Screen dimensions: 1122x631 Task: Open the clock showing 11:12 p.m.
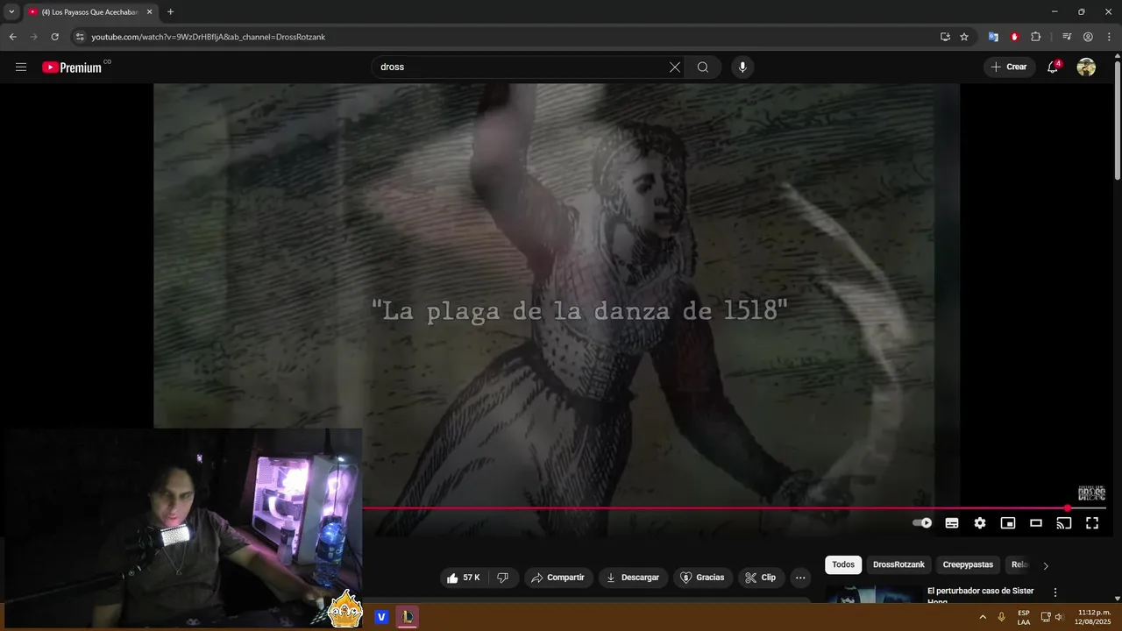1094,617
